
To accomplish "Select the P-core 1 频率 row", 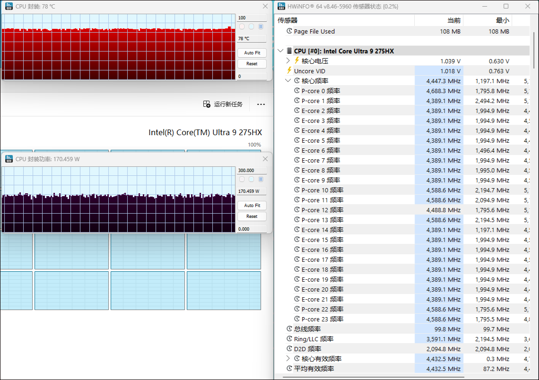I will [402, 101].
